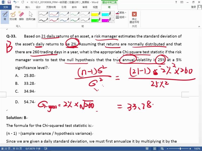Collapse the ribbon with the chevron
The height and width of the screenshot is (151, 202).
199,26
